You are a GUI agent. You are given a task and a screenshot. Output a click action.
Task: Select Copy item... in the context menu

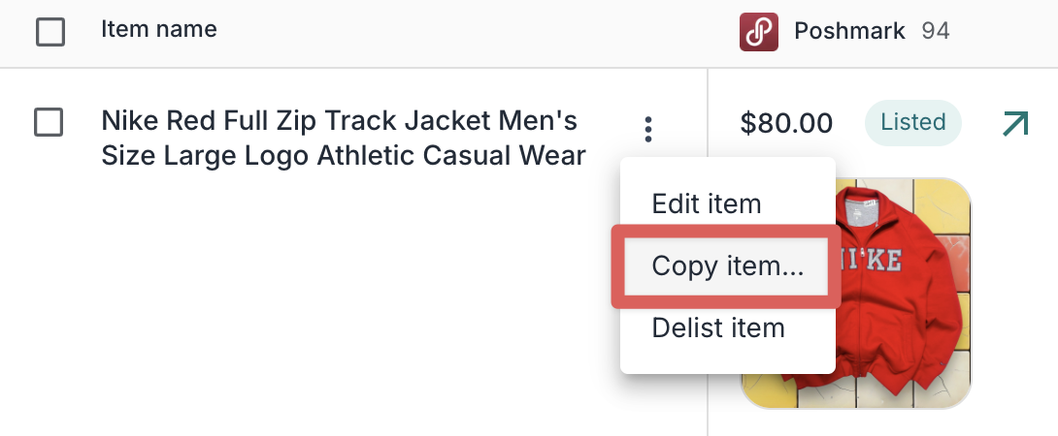point(727,265)
